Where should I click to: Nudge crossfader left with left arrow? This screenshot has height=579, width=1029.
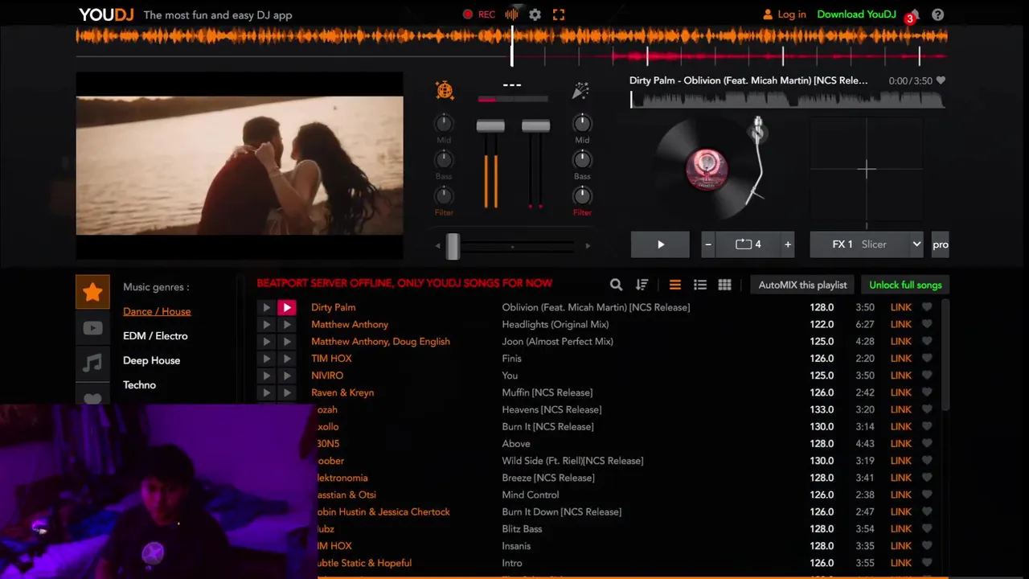click(437, 246)
